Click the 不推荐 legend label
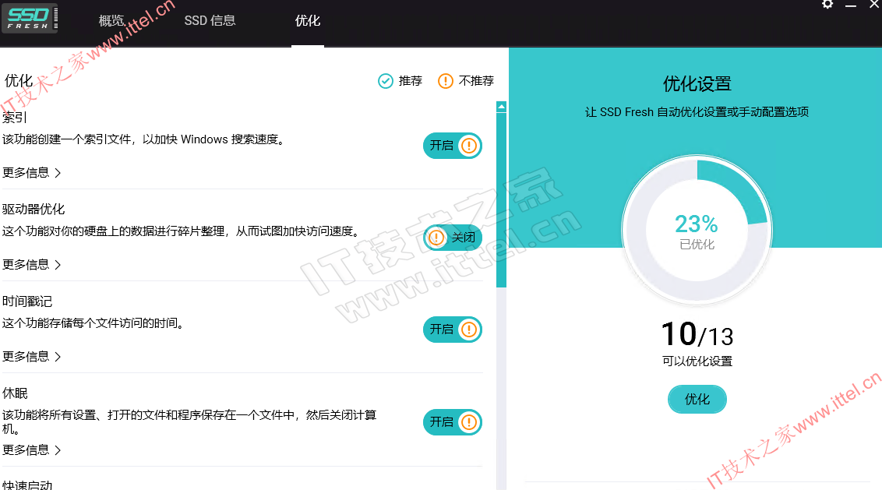 click(x=476, y=81)
